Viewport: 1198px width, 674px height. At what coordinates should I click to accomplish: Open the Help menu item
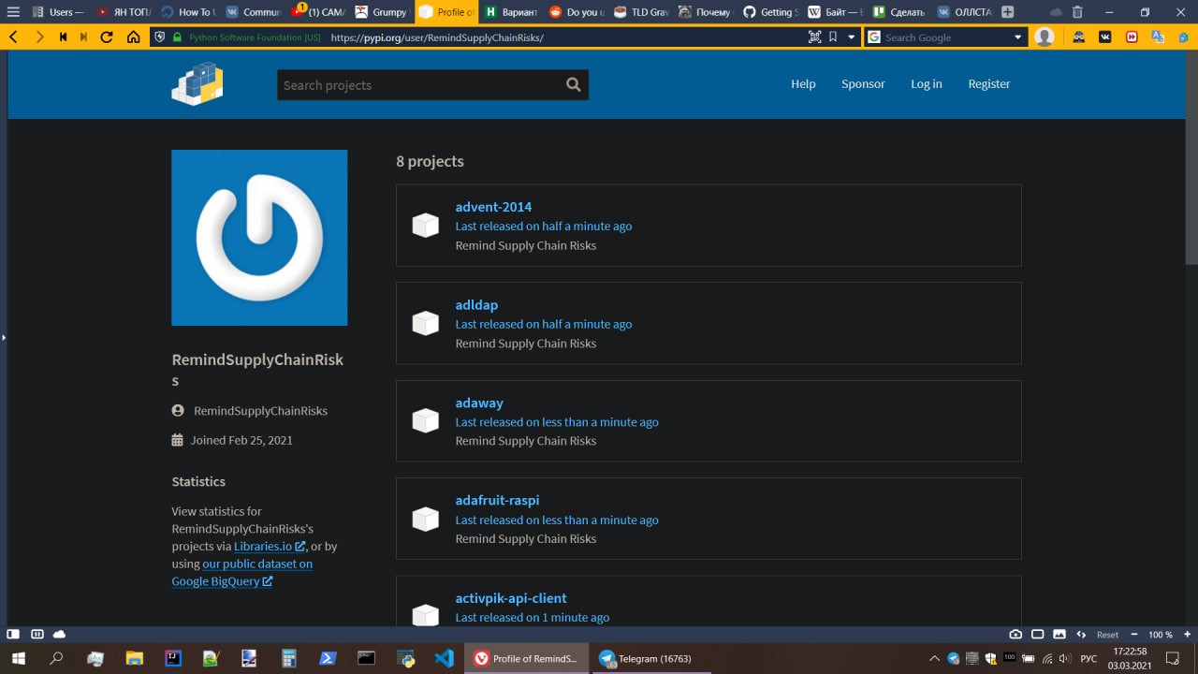click(803, 84)
